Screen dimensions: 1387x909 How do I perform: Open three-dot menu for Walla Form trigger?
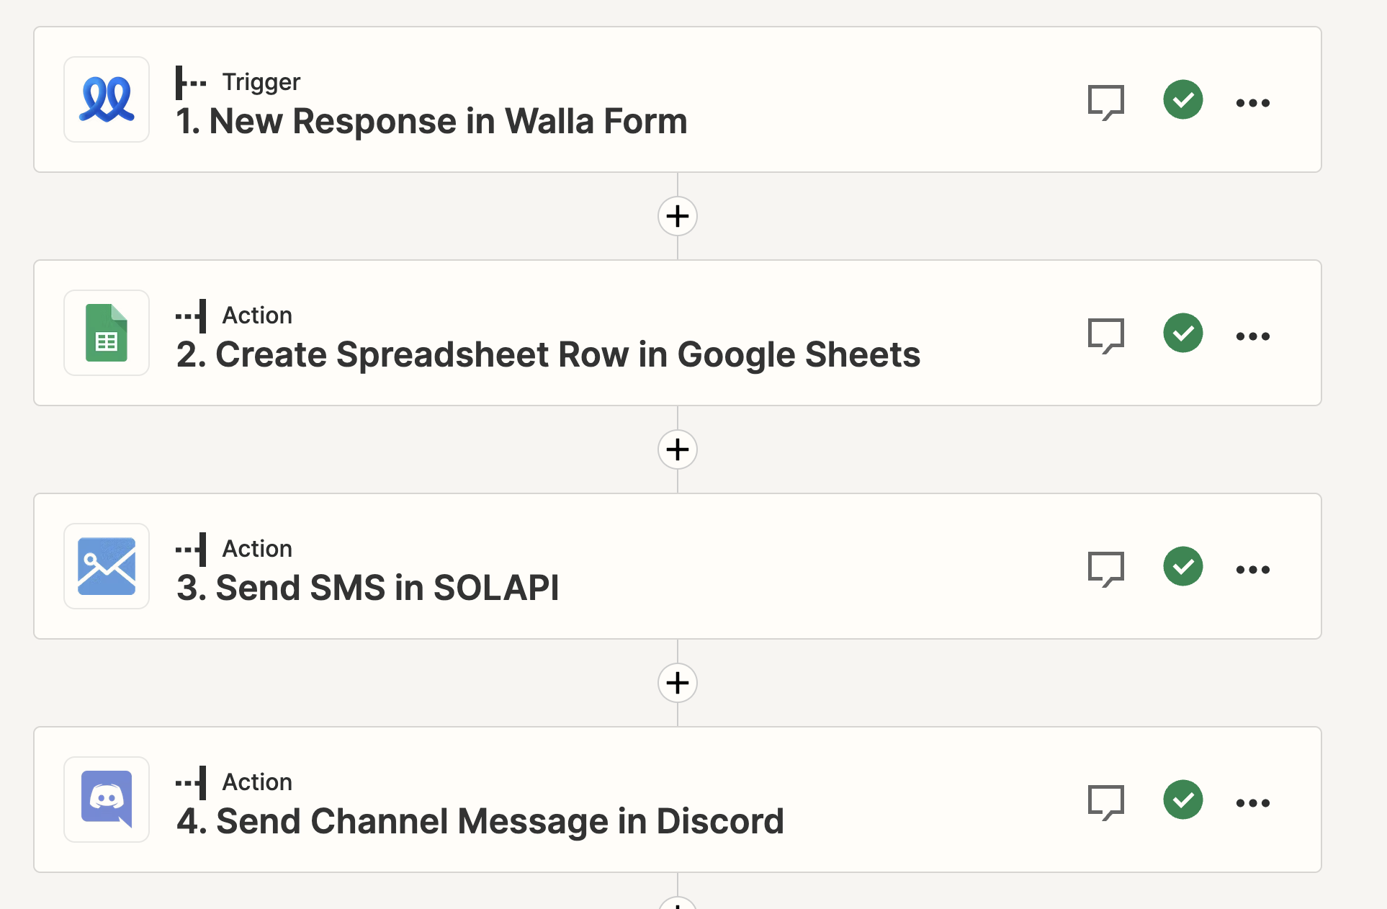(1253, 103)
